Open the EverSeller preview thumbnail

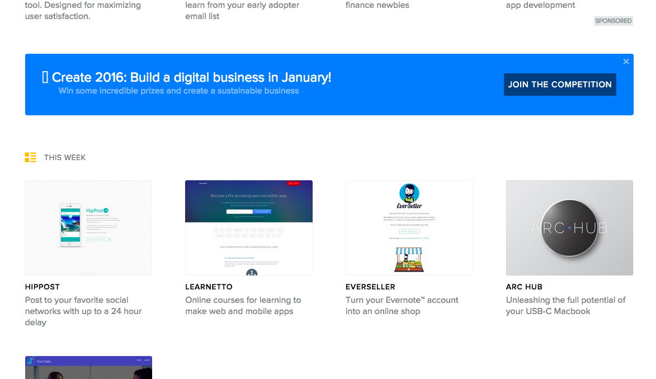pos(409,228)
